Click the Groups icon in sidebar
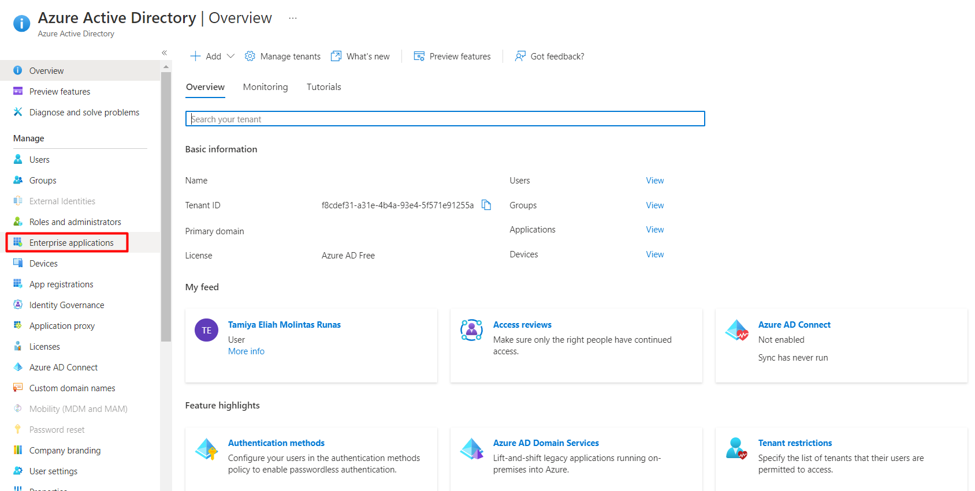 (18, 180)
